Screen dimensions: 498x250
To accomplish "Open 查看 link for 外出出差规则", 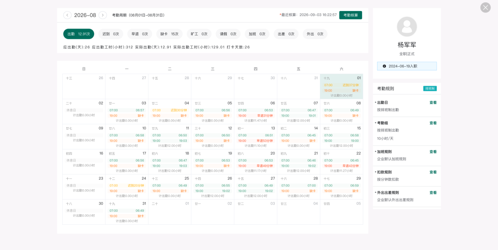I will [x=433, y=193].
